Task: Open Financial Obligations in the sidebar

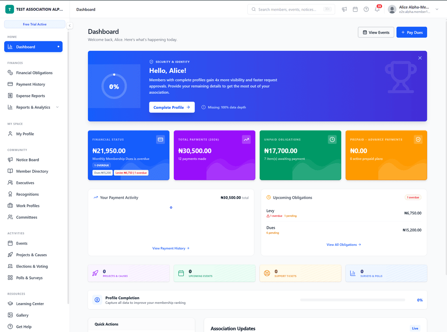Action: [34, 73]
